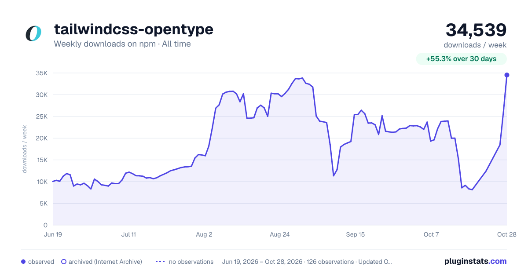Click the 'observed' legend label

pyautogui.click(x=41, y=262)
